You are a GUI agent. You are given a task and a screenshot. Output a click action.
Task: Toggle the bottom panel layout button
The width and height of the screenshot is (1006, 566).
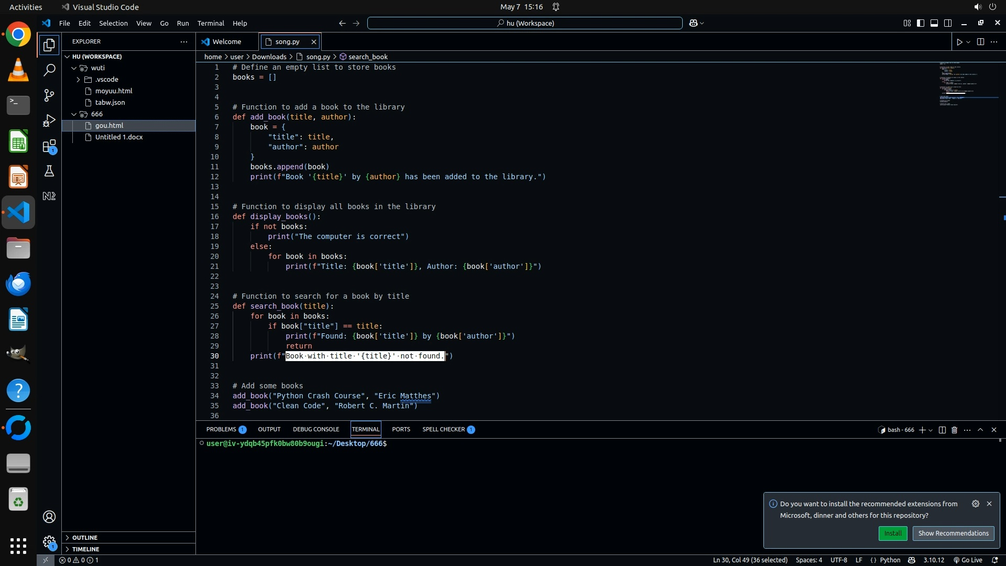coord(934,23)
